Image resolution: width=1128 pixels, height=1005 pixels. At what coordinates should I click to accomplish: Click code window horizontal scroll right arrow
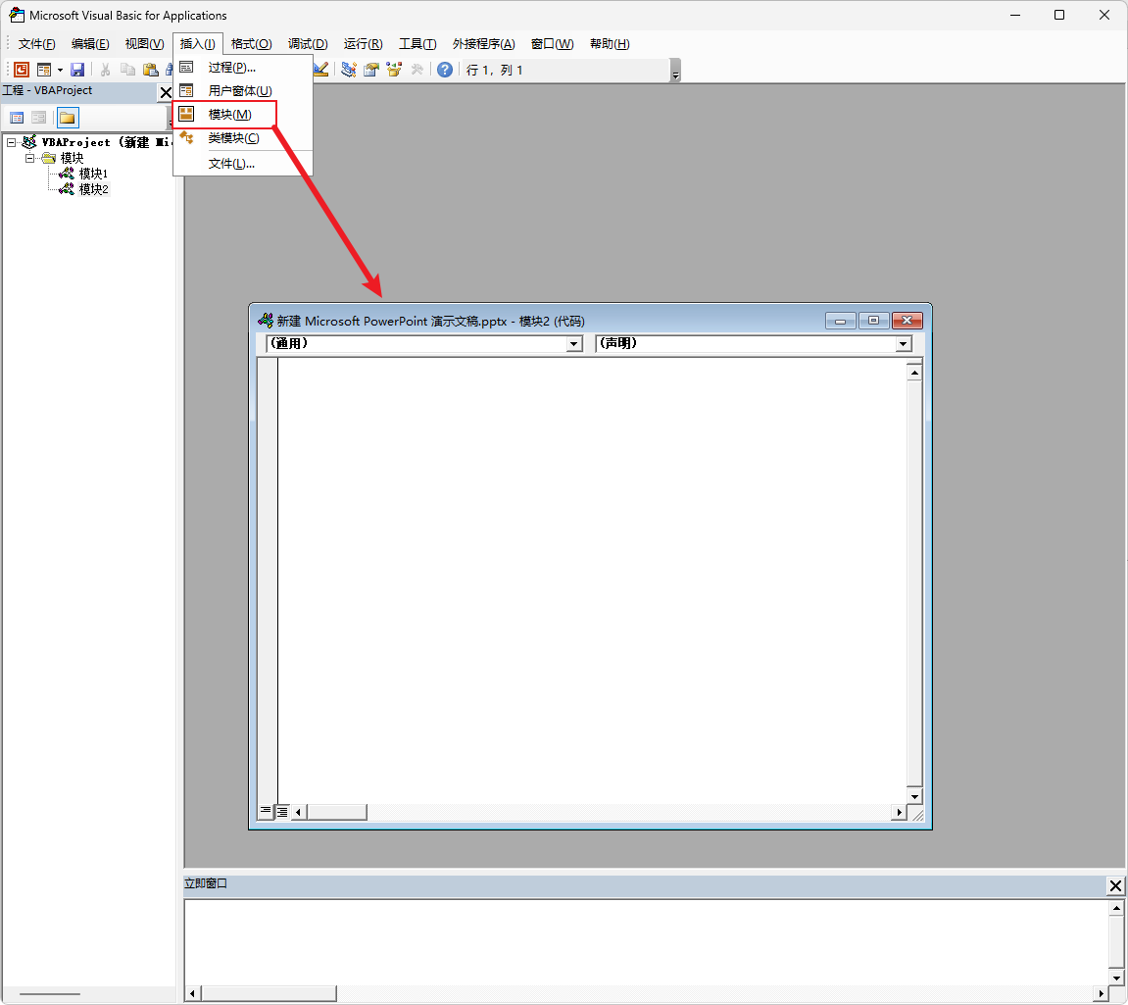(899, 812)
